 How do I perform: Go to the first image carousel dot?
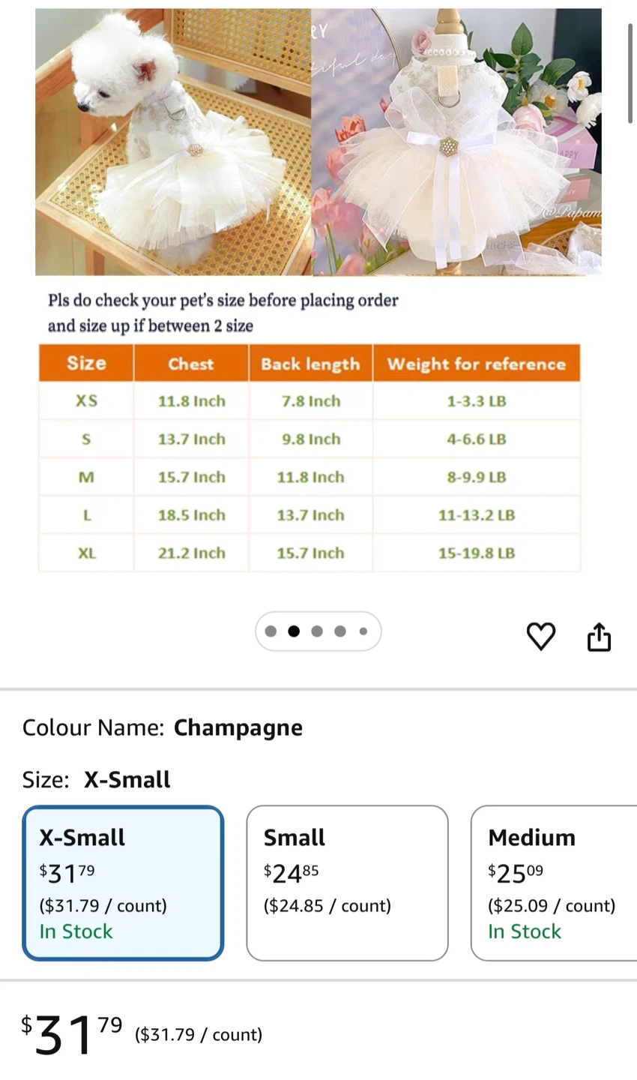point(271,631)
